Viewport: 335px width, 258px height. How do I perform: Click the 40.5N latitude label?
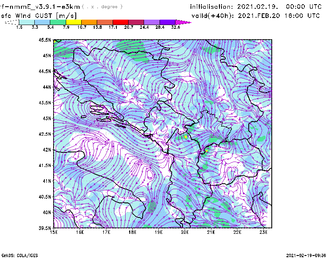click(x=45, y=197)
